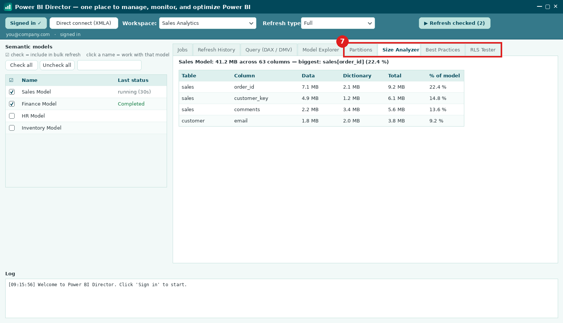Select Finance Model name in list
Image resolution: width=563 pixels, height=323 pixels.
[39, 104]
